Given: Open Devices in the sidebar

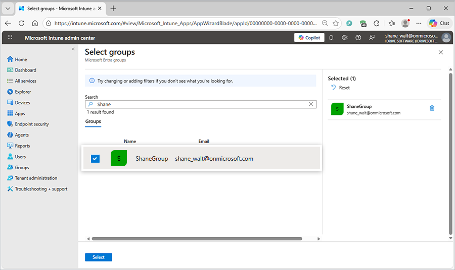Looking at the screenshot, I should [22, 103].
